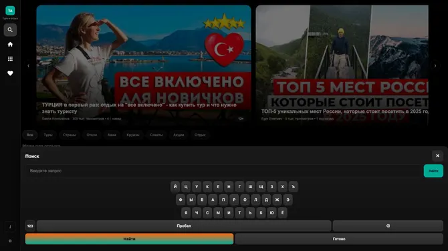448x251 pixels.
Task: Switch to the Страны category chip
Action: 70,135
